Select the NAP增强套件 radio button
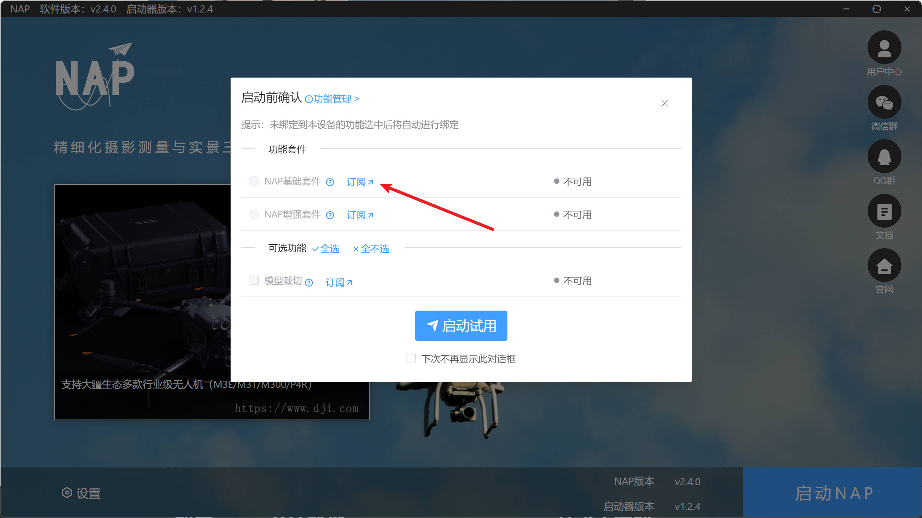Viewport: 922px width, 518px height. click(x=254, y=214)
